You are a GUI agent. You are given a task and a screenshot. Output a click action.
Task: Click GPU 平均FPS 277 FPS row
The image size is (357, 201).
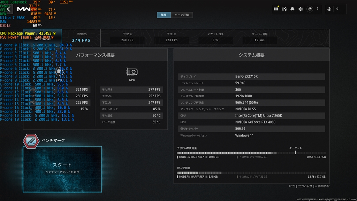131,90
